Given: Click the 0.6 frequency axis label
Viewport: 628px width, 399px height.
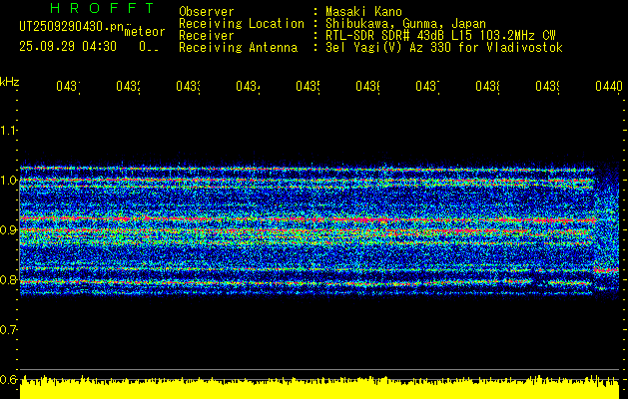Looking at the screenshot, I should click(8, 379).
